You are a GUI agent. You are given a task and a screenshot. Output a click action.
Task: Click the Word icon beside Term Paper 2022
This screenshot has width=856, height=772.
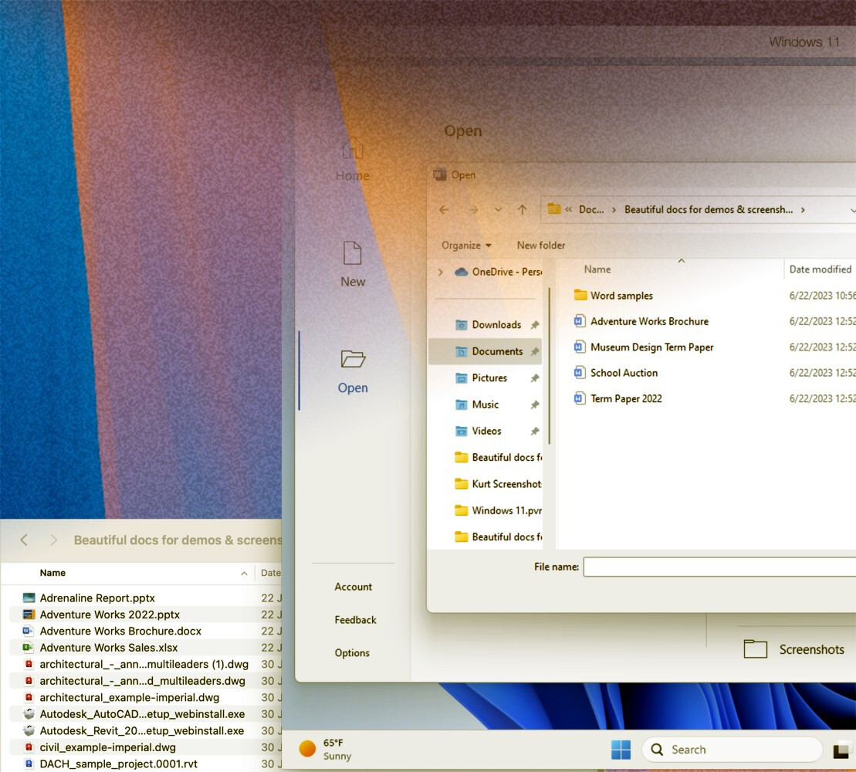tap(579, 398)
